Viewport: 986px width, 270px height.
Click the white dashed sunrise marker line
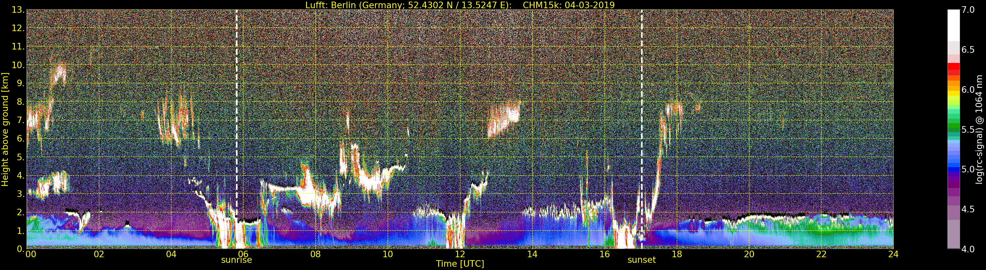(237, 129)
